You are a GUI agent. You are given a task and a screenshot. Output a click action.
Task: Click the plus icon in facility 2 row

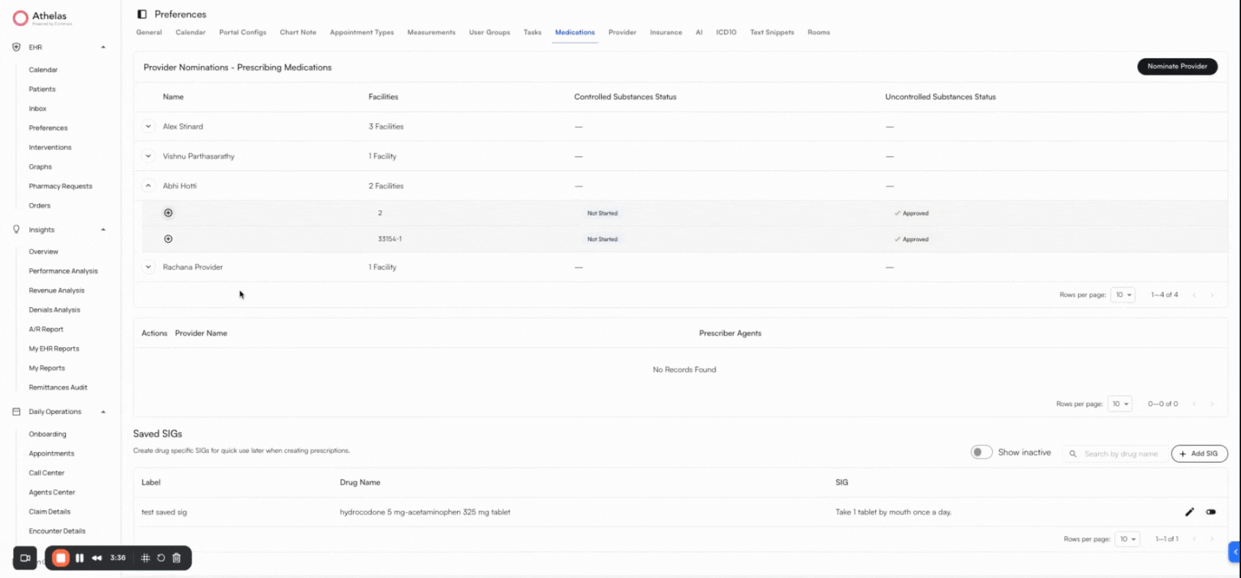(168, 213)
